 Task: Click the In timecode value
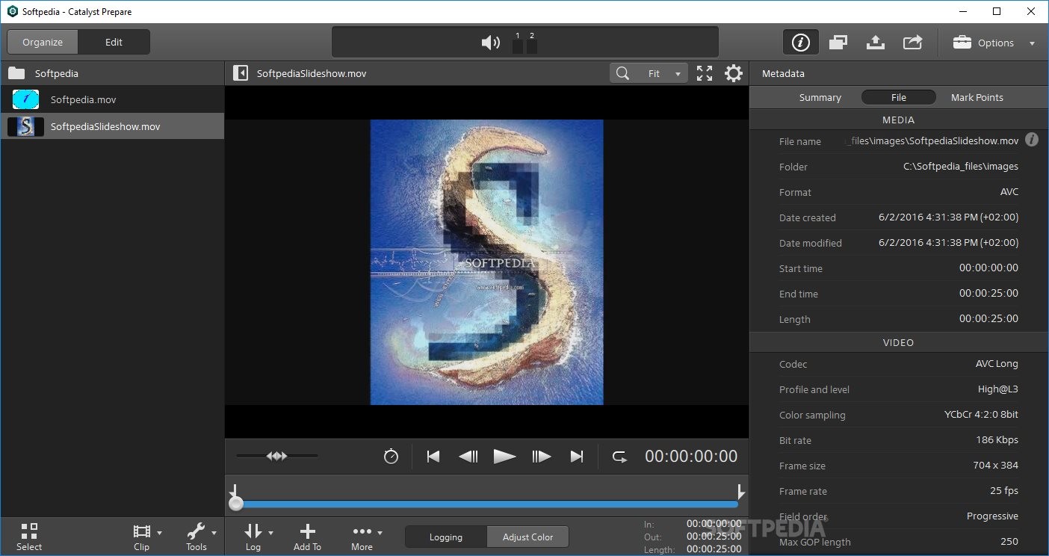click(714, 524)
